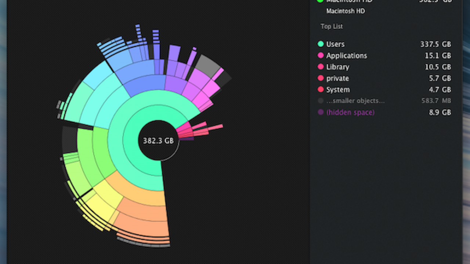The image size is (470, 264).
Task: Click the purple hidden space color dot
Action: pyautogui.click(x=321, y=112)
